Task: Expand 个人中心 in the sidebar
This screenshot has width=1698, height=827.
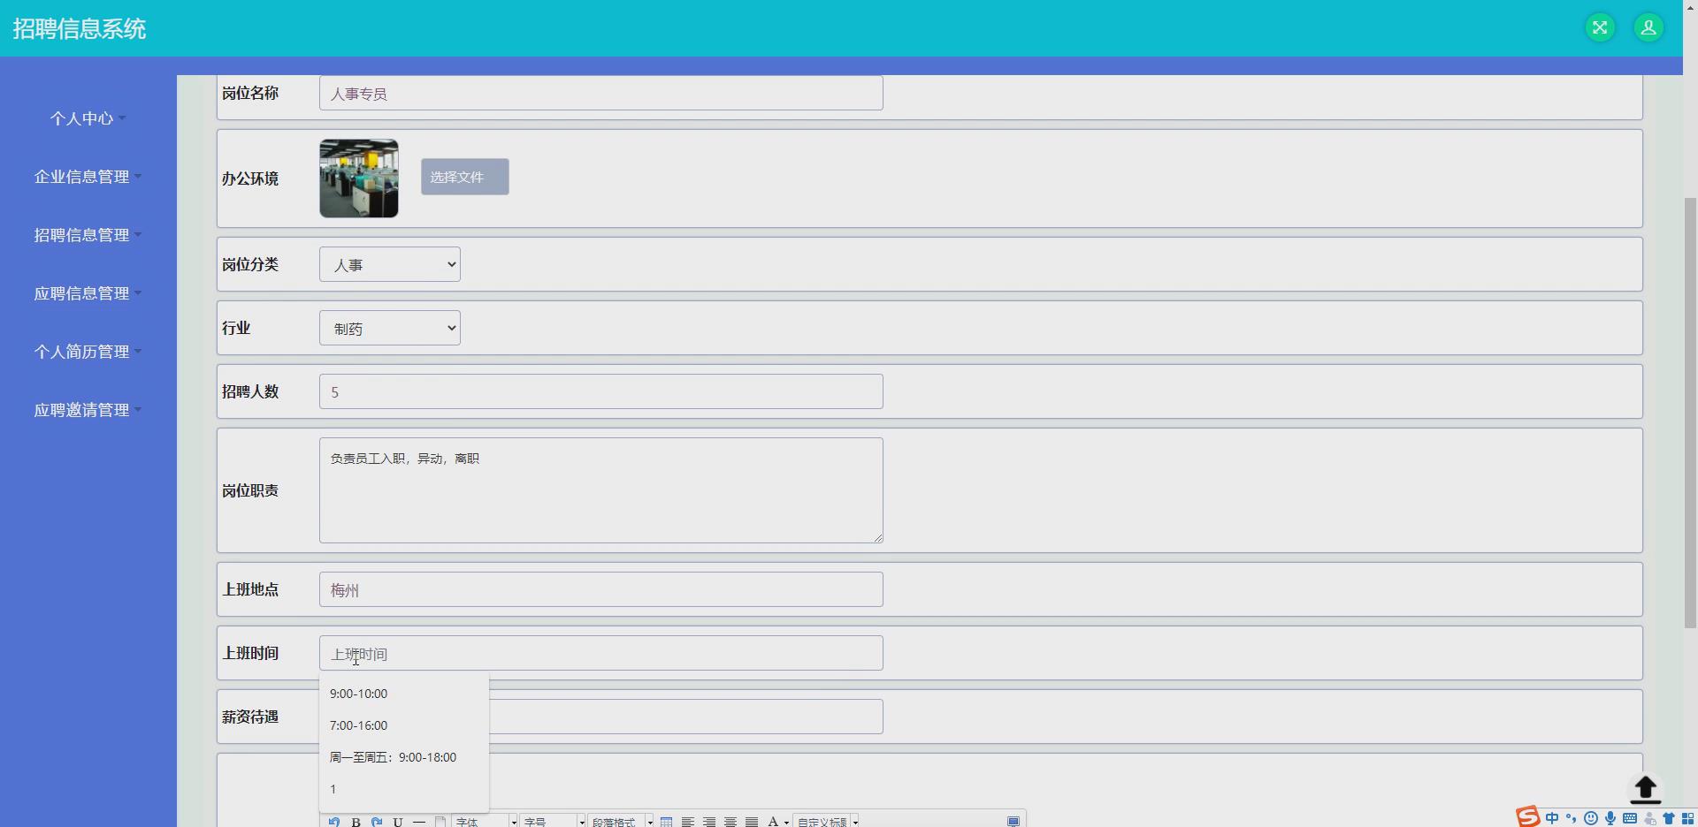Action: (88, 118)
